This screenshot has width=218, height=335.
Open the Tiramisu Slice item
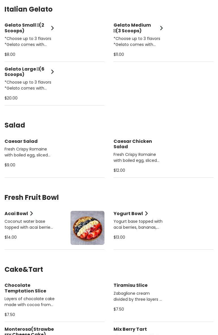tap(131, 285)
